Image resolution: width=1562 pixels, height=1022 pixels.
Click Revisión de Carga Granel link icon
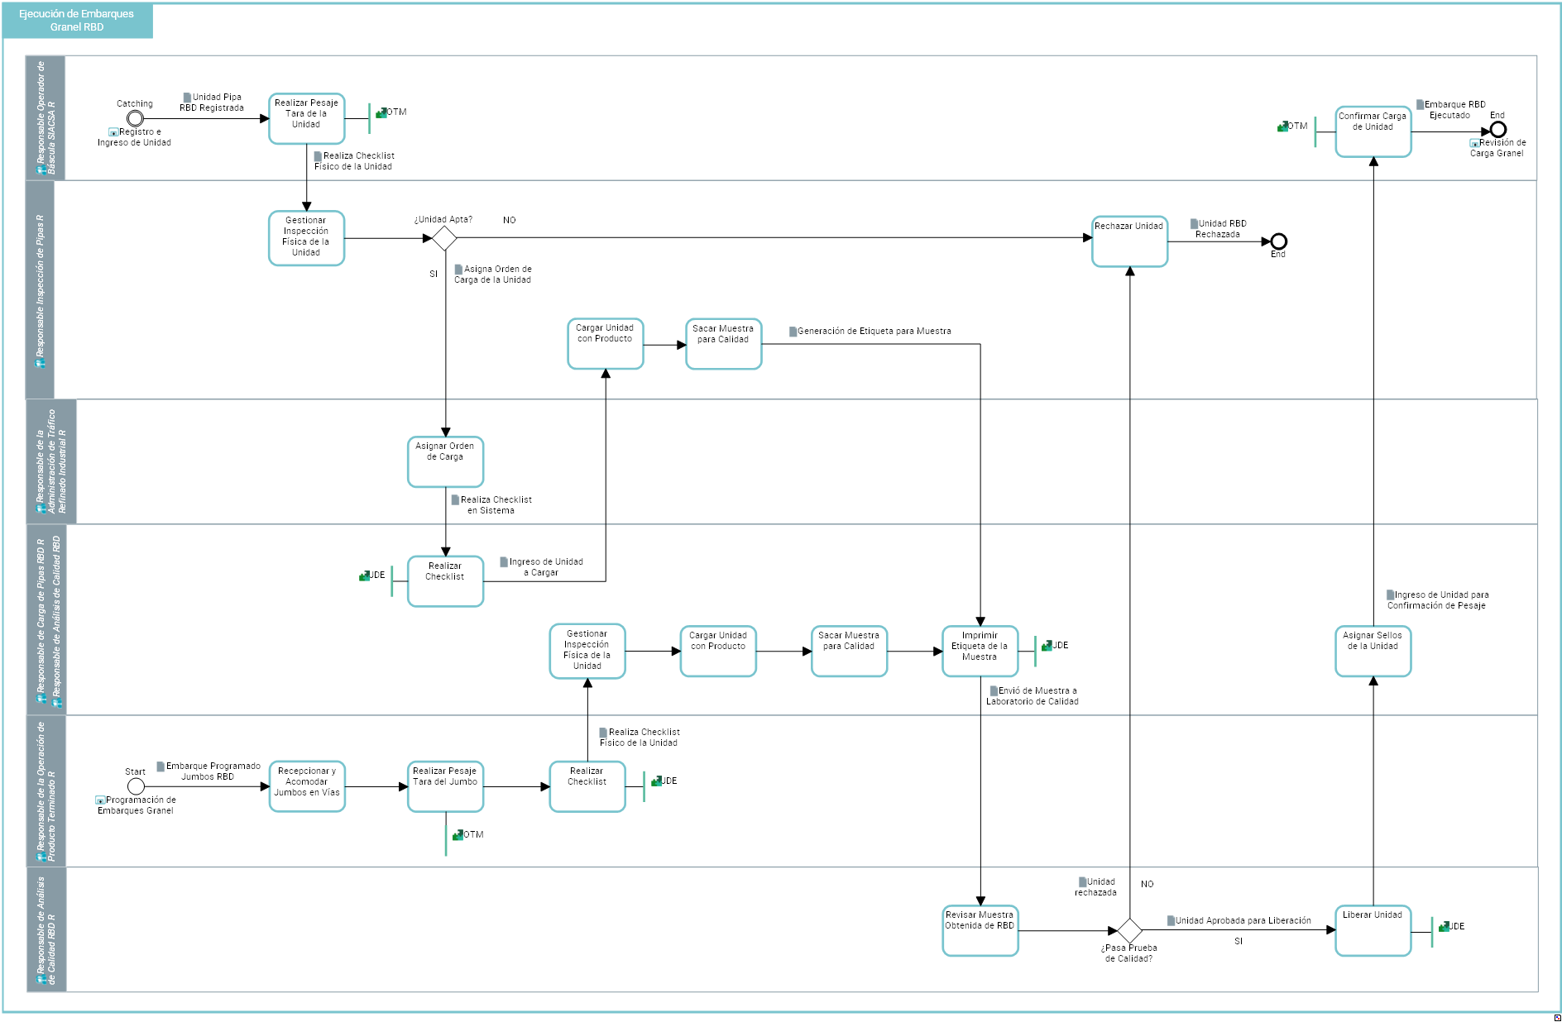(1474, 143)
